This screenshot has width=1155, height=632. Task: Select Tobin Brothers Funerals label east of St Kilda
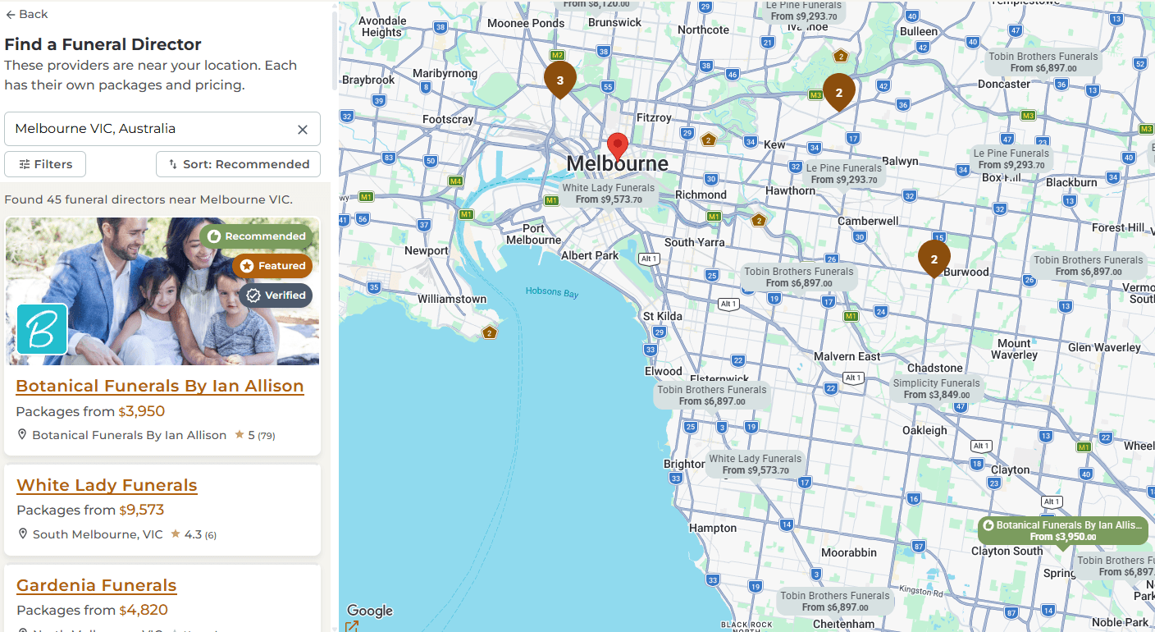click(799, 277)
